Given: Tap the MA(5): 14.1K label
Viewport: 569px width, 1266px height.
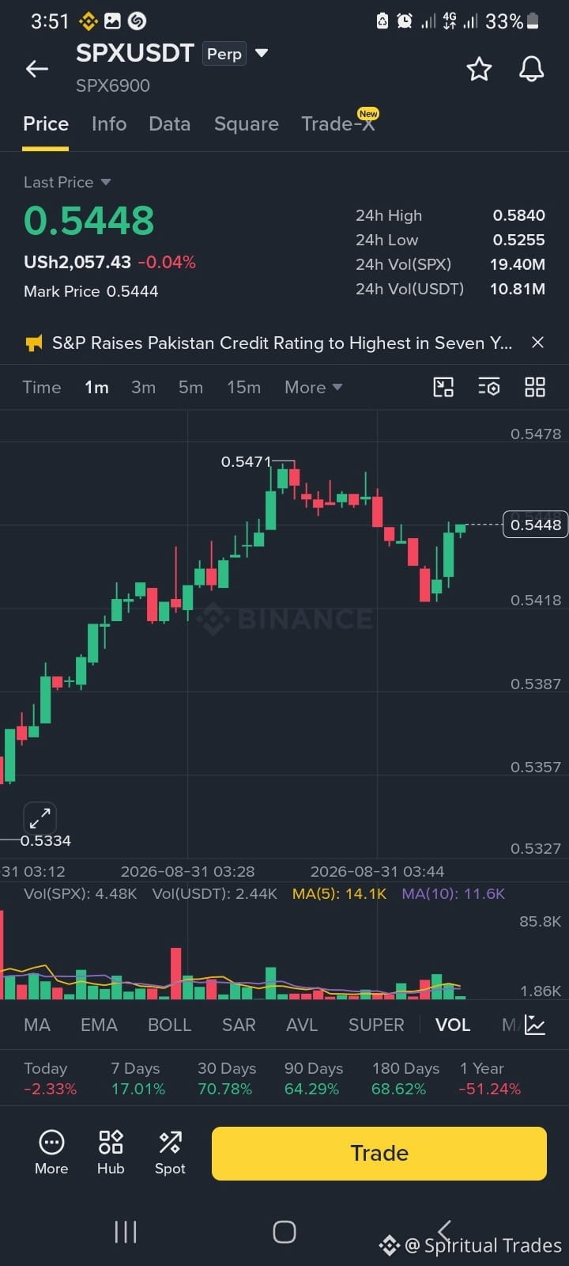Looking at the screenshot, I should tap(339, 893).
